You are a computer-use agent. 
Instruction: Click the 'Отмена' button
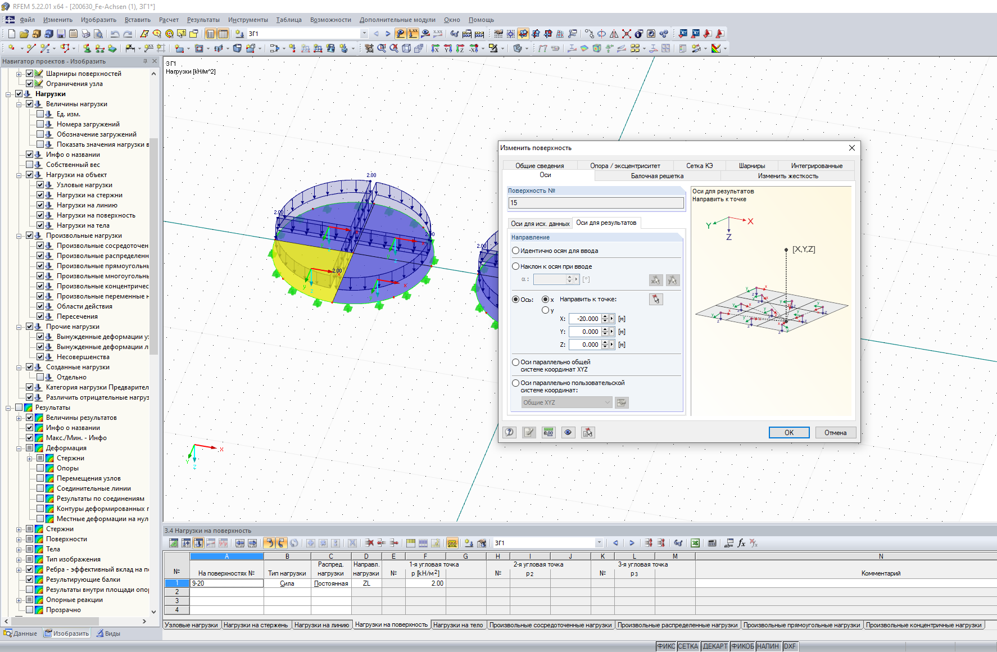(835, 432)
